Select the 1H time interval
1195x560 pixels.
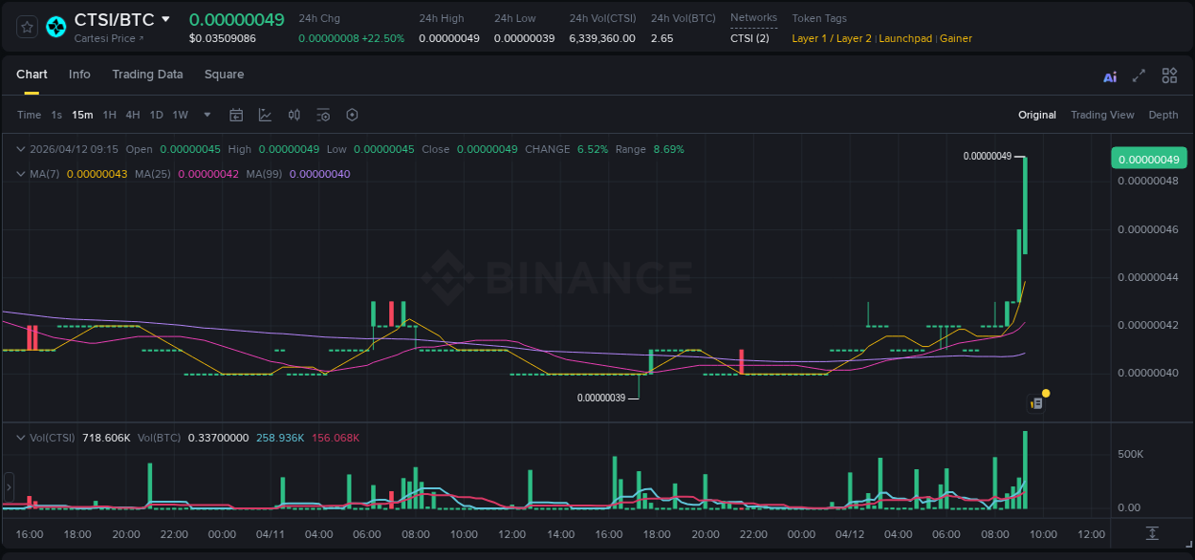click(x=109, y=115)
